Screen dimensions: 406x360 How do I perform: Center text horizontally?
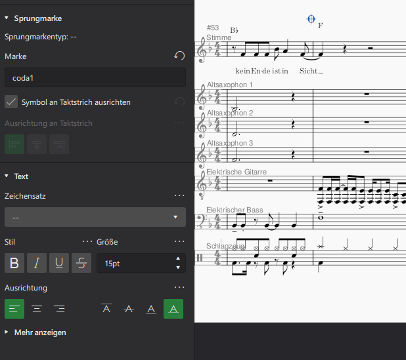click(37, 308)
